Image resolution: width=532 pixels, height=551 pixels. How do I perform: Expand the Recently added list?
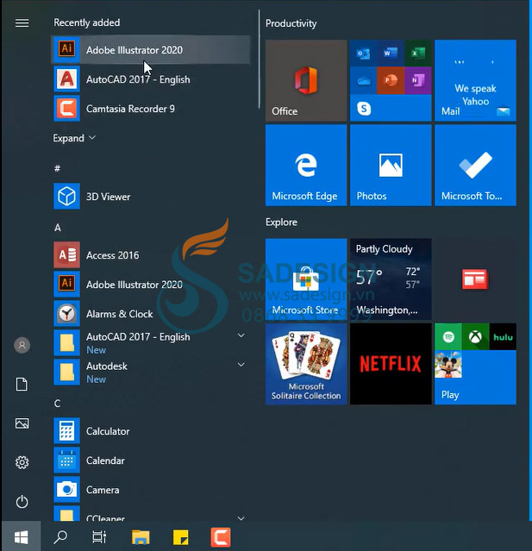click(x=74, y=138)
